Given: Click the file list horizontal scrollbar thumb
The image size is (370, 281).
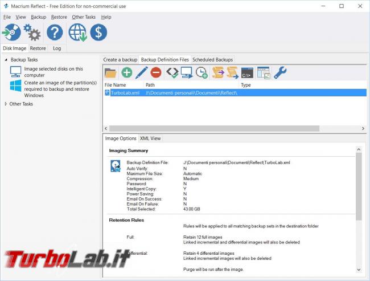Looking at the screenshot, I should pos(214,128).
